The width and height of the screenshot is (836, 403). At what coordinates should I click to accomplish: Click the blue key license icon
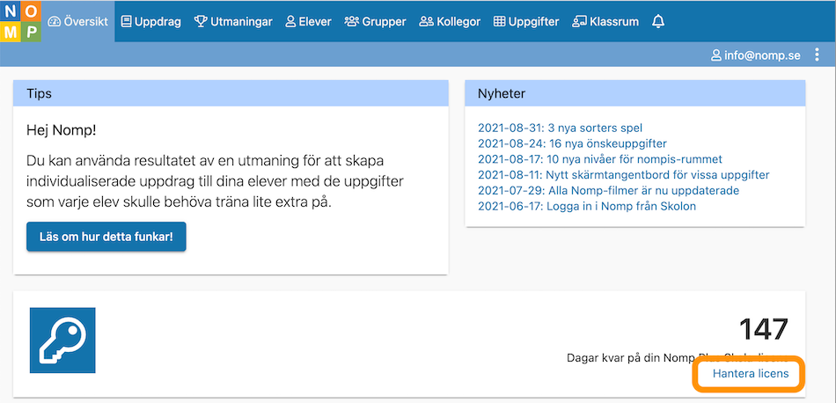tap(62, 341)
